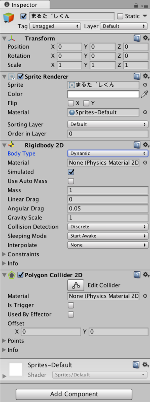The width and height of the screenshot is (150, 402).
Task: Open Sprite Renderer help reference icon
Action: tap(137, 76)
